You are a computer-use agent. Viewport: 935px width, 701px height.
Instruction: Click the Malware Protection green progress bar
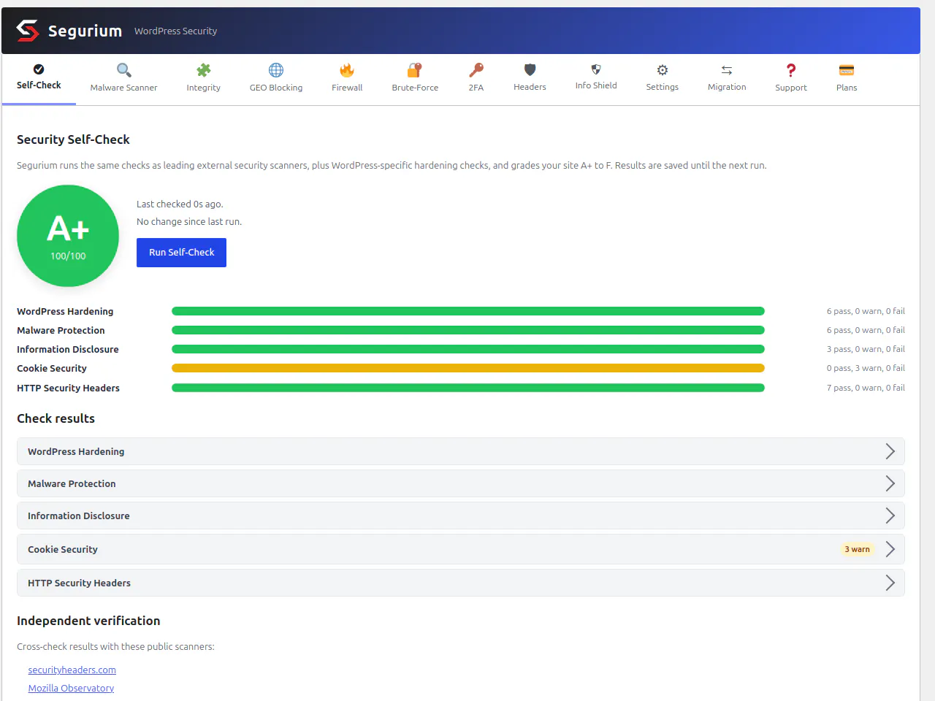(x=468, y=330)
